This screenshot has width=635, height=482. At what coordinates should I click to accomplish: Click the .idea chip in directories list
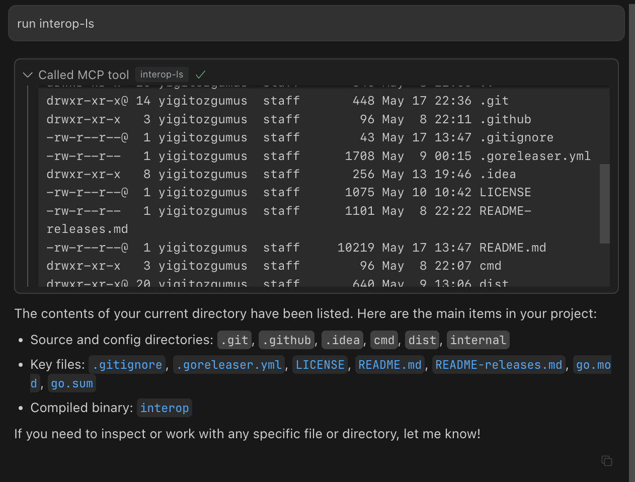343,340
